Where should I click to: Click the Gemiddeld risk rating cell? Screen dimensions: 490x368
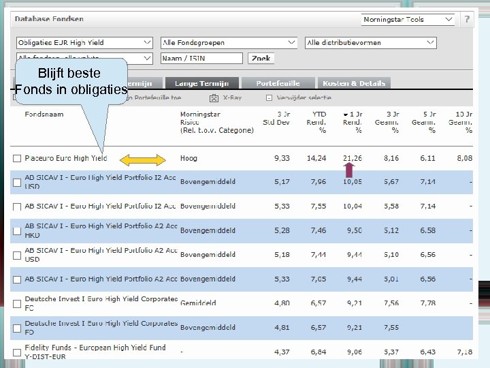[198, 303]
